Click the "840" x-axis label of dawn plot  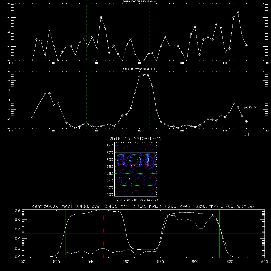[139, 63]
